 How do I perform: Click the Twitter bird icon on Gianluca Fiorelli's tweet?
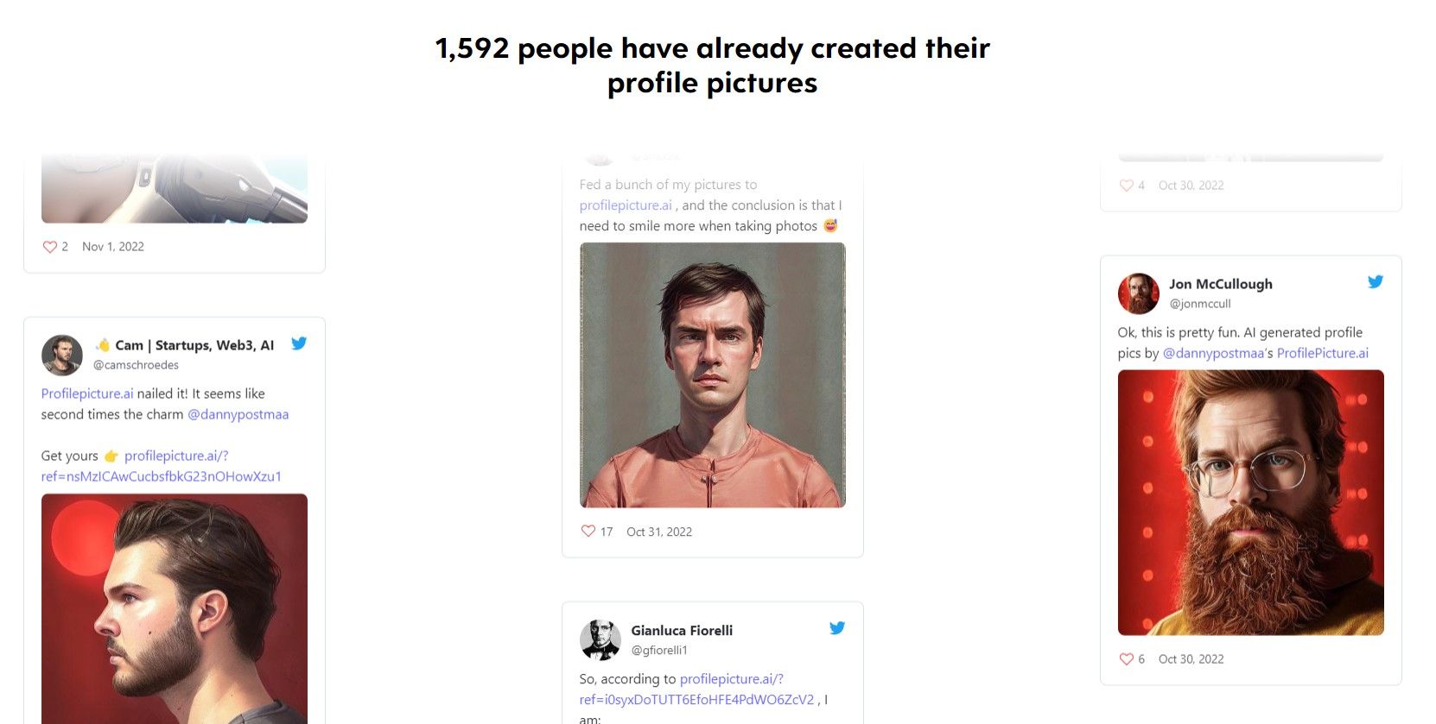tap(837, 628)
